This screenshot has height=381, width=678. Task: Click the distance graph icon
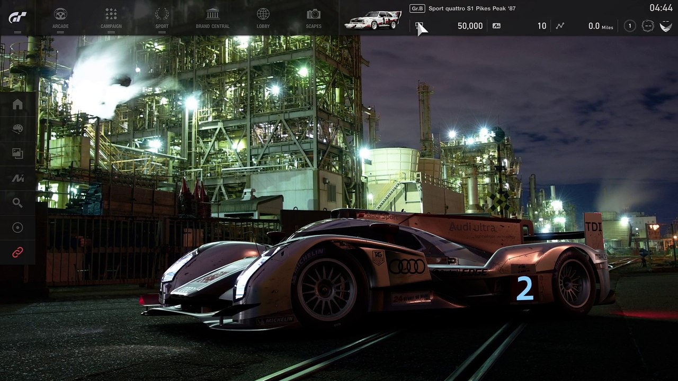point(560,26)
